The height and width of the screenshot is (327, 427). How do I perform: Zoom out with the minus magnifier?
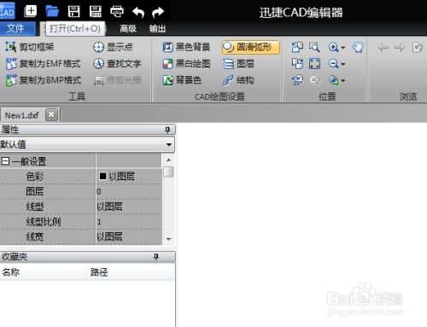coord(333,64)
